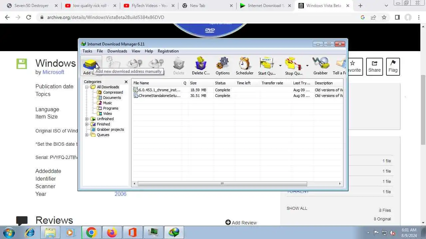
Task: Open Firefox from the taskbar
Action: click(112, 233)
